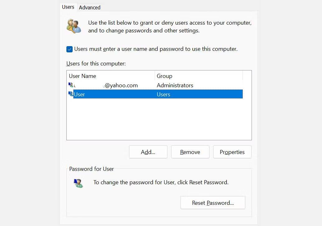Image resolution: width=322 pixels, height=226 pixels.
Task: Click the Add button to create a new user
Action: tap(148, 152)
